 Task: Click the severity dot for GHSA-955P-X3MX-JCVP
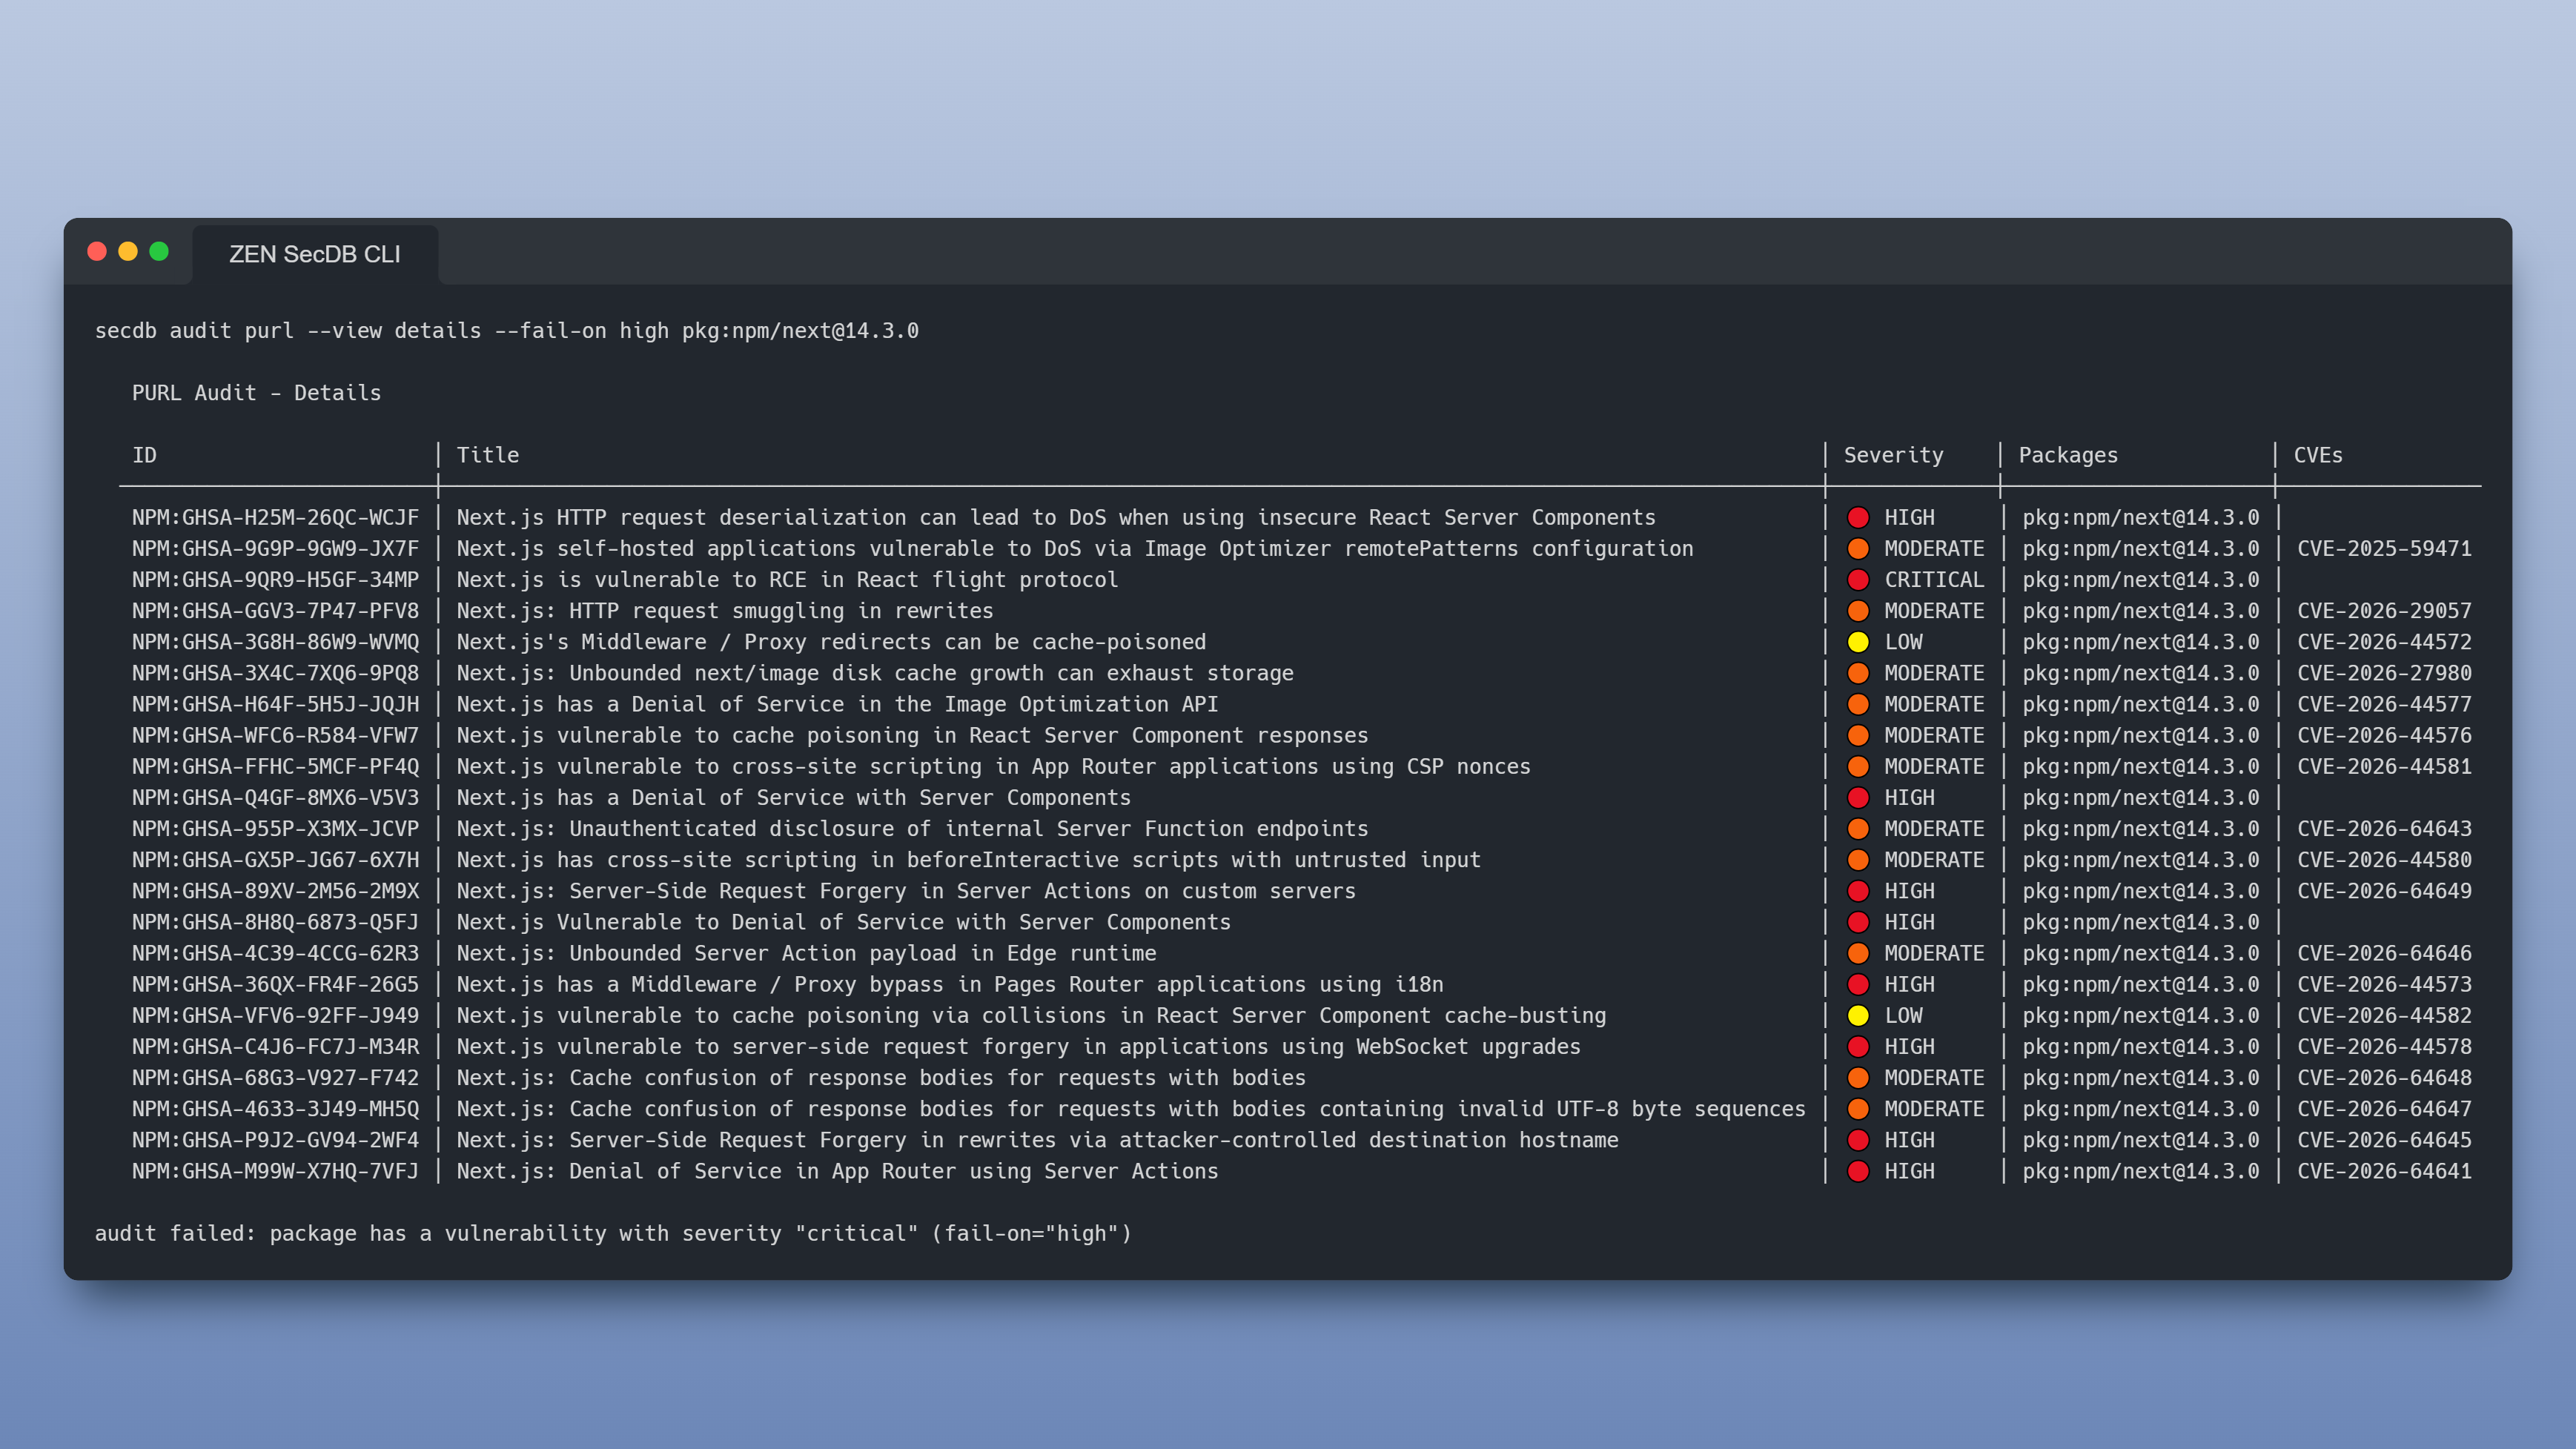1858,828
